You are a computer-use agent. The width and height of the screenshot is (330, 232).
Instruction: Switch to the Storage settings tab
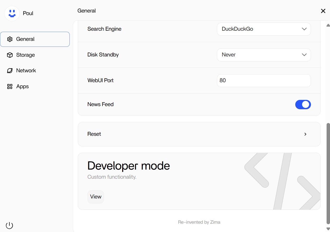click(x=25, y=55)
